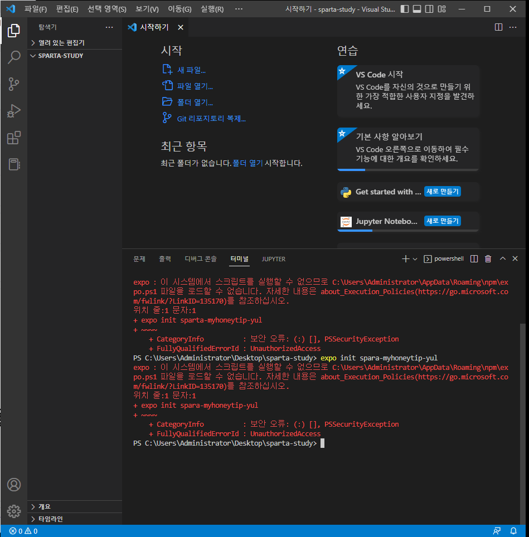Click the 기본 사항 알아보기 progress bar
Image resolution: width=529 pixels, height=537 pixels.
pyautogui.click(x=408, y=169)
